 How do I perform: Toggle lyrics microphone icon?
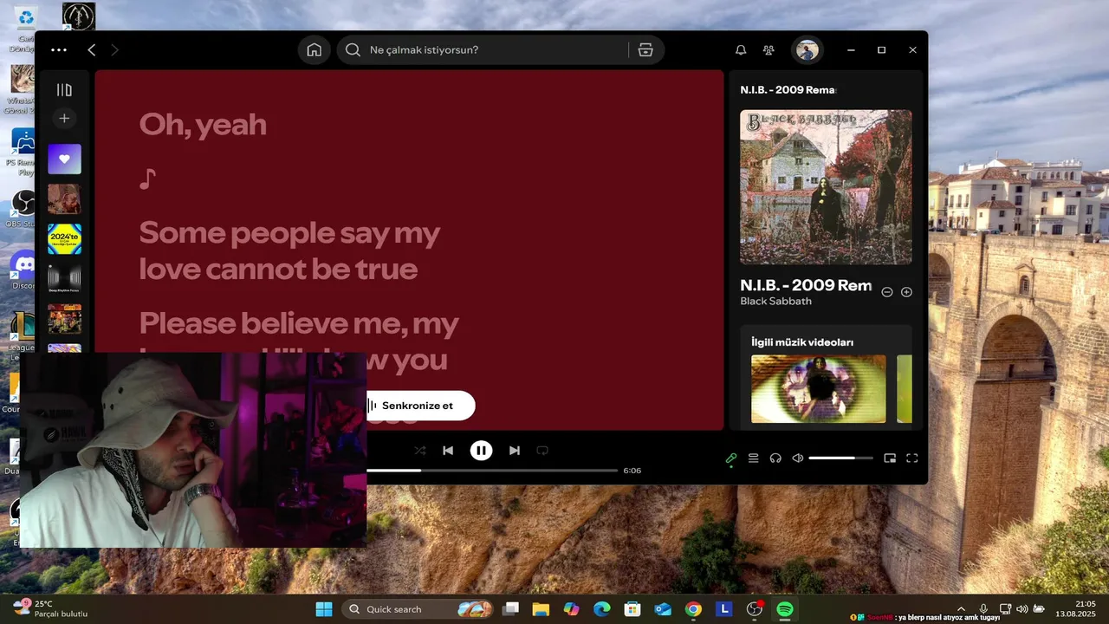click(x=731, y=458)
